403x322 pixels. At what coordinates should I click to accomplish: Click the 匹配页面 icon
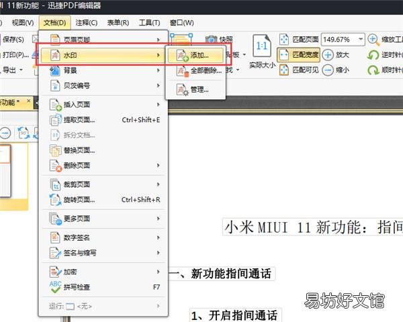point(284,40)
